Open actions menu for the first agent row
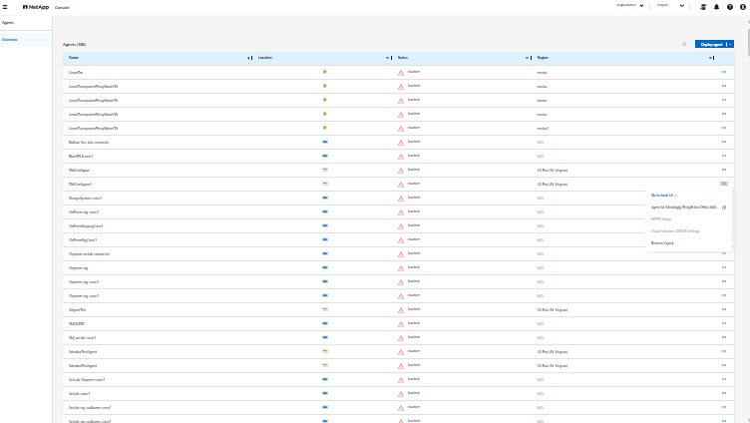Image resolution: width=750 pixels, height=423 pixels. click(x=724, y=73)
